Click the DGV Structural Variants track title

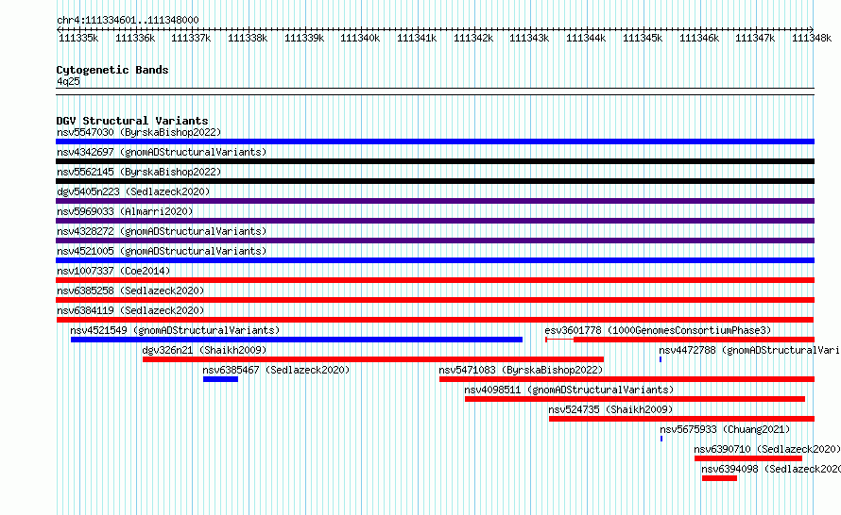pyautogui.click(x=132, y=121)
